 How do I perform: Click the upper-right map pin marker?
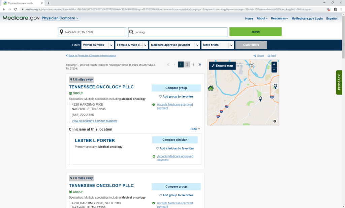275,86
